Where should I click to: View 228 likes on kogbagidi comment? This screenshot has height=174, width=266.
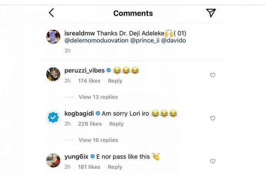pos(90,124)
